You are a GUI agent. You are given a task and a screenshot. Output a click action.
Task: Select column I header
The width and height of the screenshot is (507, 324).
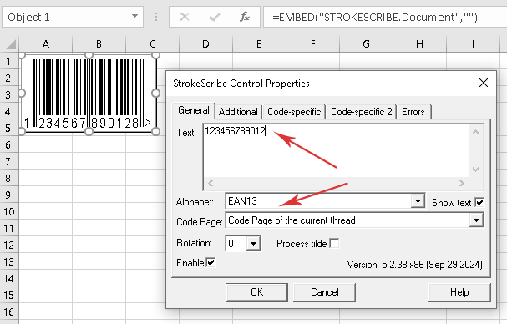(473, 44)
